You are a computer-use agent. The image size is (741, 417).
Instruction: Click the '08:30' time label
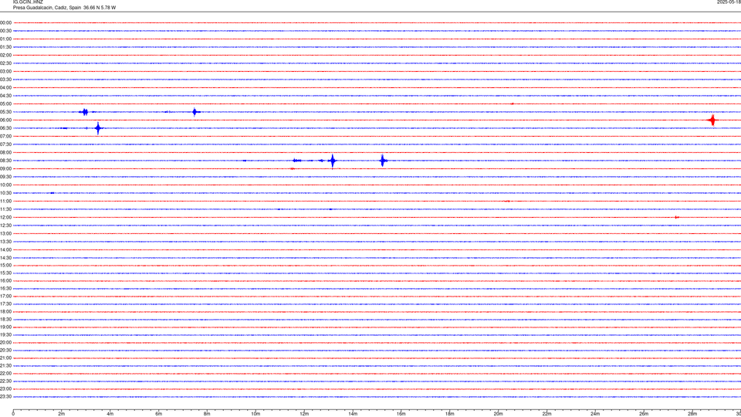(x=5, y=161)
